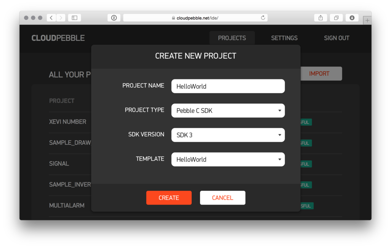Screen dimensions: 391x248
Task: Open the SAMPLE_DRAW project
Action: (70, 143)
